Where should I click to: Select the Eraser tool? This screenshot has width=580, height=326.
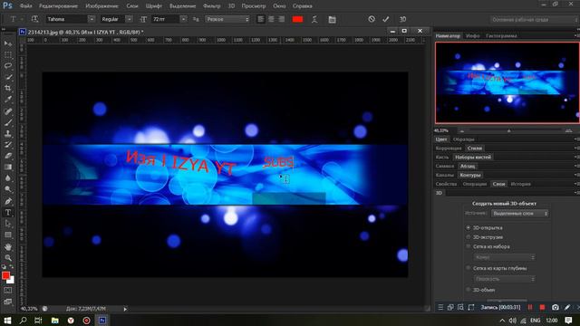(8, 156)
